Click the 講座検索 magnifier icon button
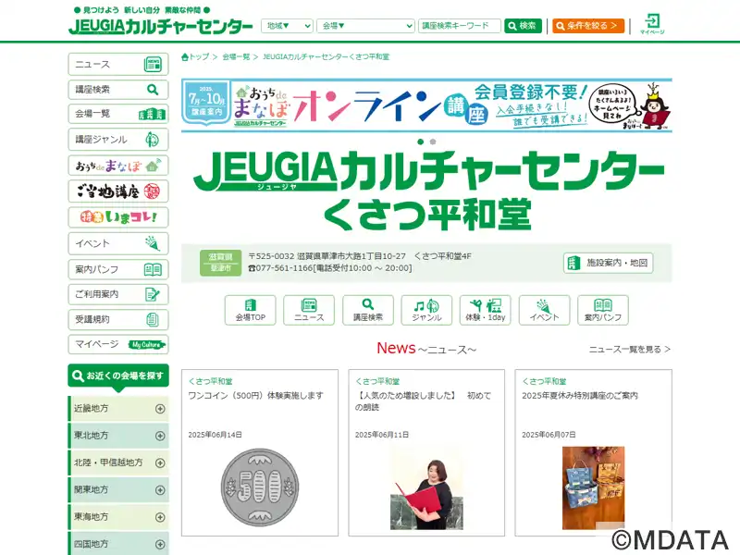The height and width of the screenshot is (555, 740). pyautogui.click(x=368, y=310)
